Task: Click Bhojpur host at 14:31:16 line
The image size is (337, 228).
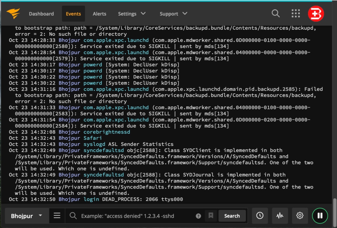Action: coord(69,89)
